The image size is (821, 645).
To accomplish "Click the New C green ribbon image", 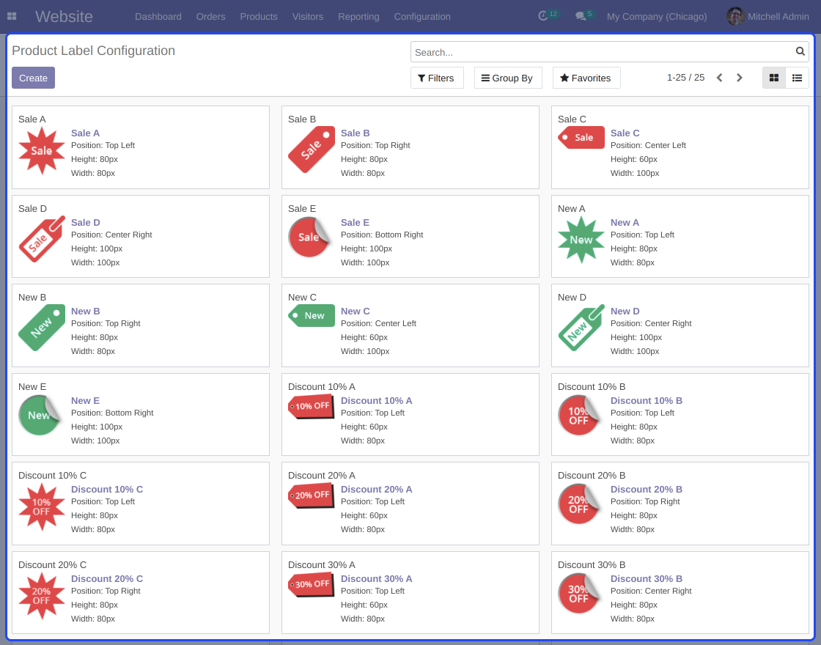I will [312, 315].
